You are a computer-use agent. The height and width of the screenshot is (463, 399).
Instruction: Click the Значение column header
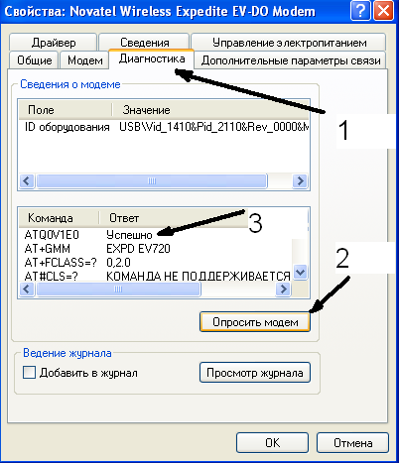(210, 110)
